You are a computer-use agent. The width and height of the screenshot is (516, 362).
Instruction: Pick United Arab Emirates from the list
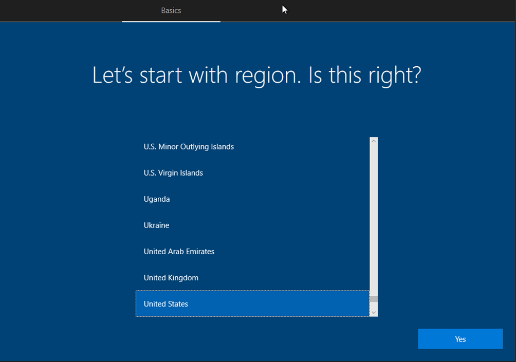tap(252, 252)
